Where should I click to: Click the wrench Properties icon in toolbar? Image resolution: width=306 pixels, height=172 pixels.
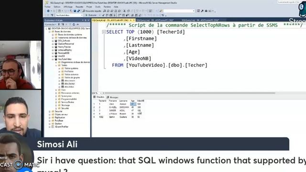click(x=202, y=11)
